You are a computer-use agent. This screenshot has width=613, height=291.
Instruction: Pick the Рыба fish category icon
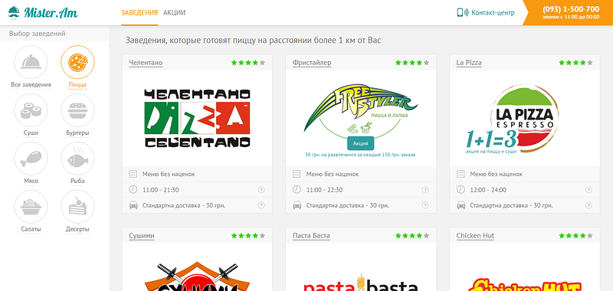click(77, 159)
